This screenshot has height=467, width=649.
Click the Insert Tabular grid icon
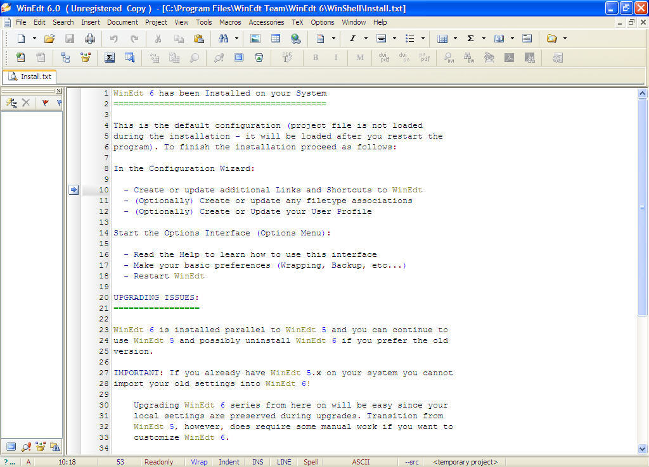[276, 39]
